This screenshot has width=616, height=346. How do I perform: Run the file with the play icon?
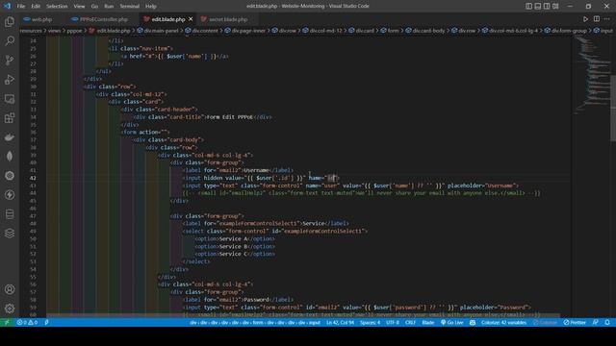[585, 19]
